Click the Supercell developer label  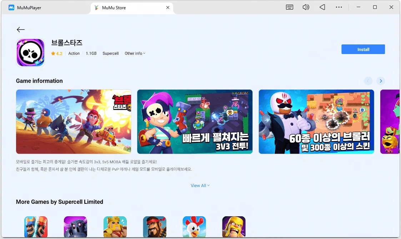[110, 53]
